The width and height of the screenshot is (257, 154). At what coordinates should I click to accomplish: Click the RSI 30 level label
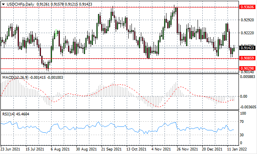coord(242,135)
